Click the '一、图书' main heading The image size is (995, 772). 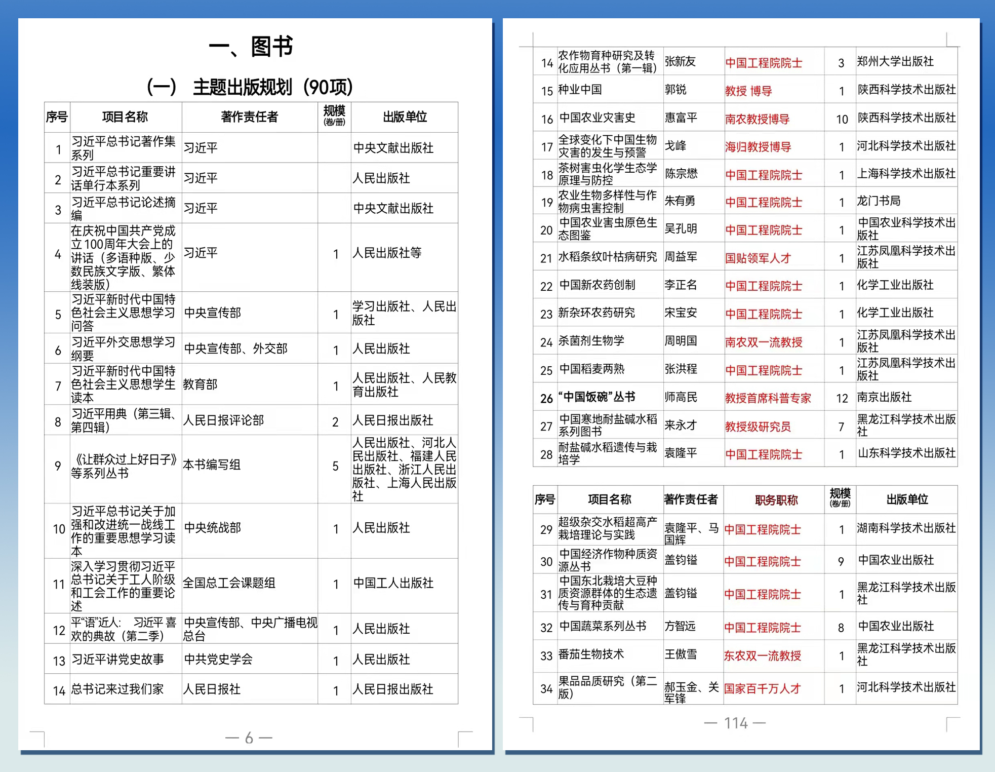[251, 47]
